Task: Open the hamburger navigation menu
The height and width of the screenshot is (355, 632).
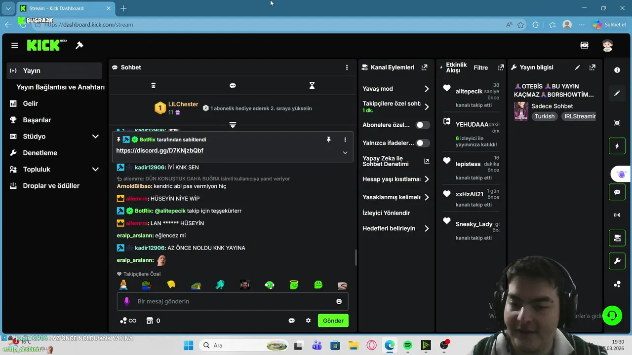Action: pyautogui.click(x=15, y=45)
